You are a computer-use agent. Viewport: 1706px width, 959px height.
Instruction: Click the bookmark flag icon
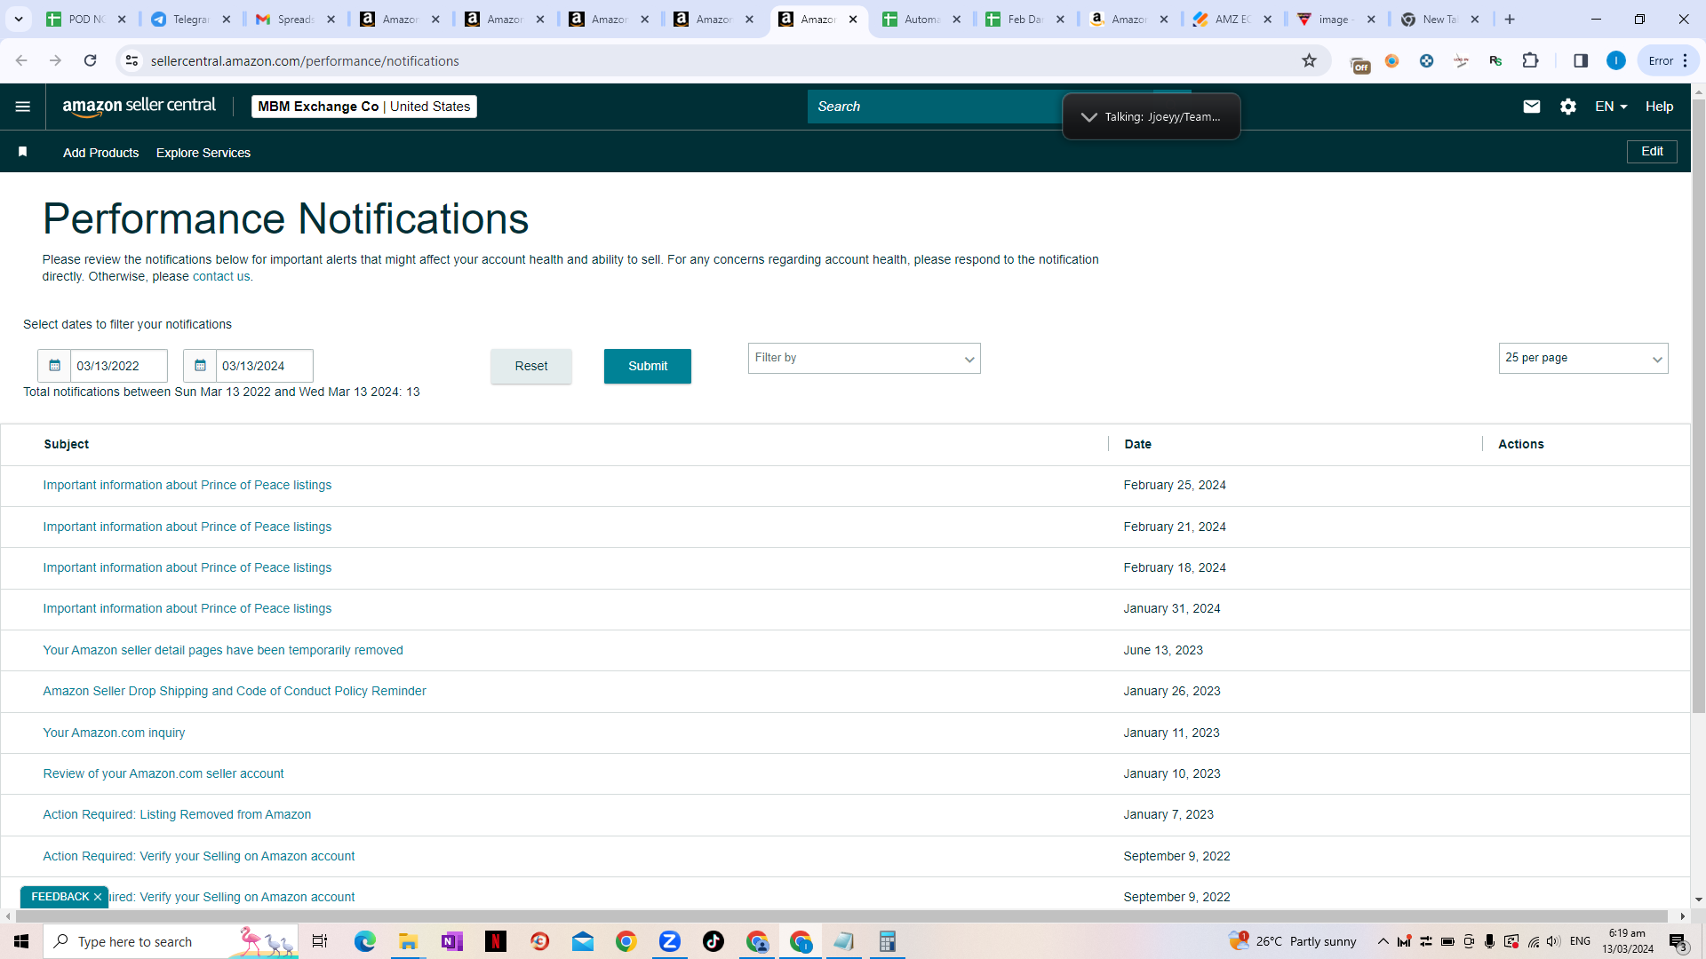(23, 152)
